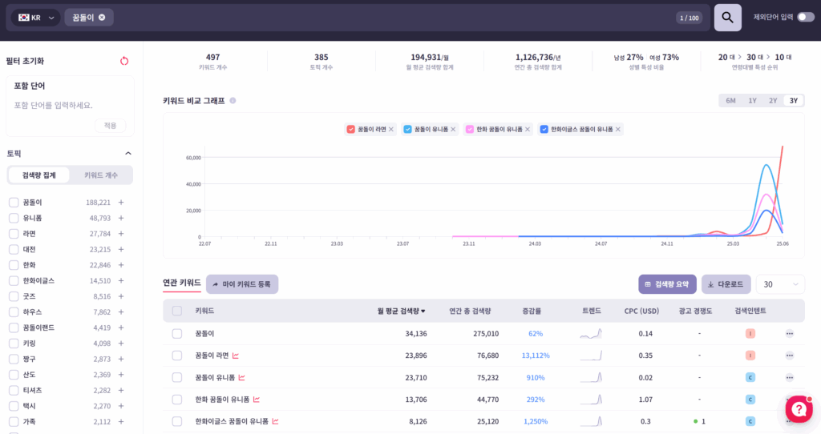The height and width of the screenshot is (434, 821).
Task: Click the 포함 단어 input field
Action: (x=70, y=106)
